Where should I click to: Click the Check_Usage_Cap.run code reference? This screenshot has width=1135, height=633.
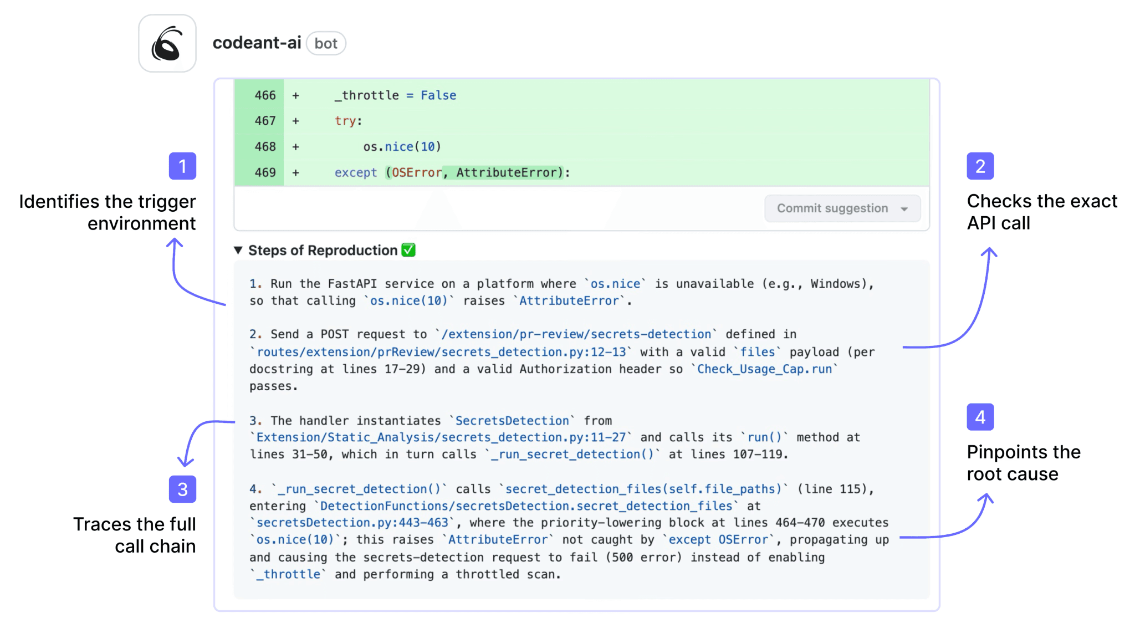pos(764,369)
